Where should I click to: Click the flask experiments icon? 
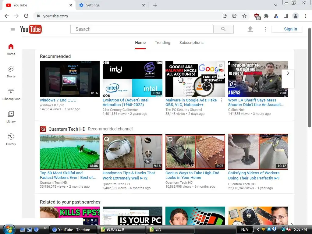[276, 16]
